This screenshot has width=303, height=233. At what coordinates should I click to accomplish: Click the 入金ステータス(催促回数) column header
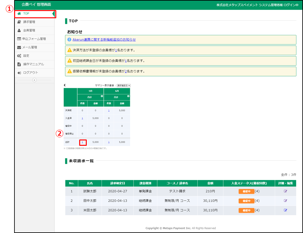coord(249,183)
